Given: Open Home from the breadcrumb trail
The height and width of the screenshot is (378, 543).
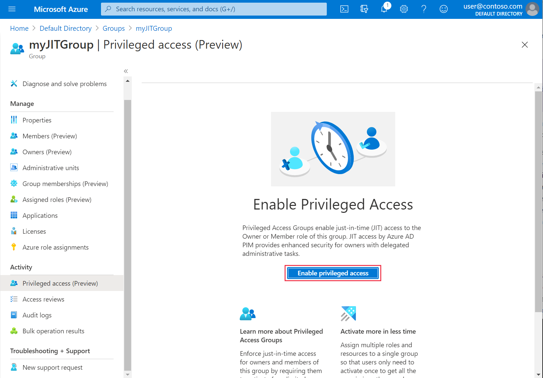Looking at the screenshot, I should tap(19, 28).
